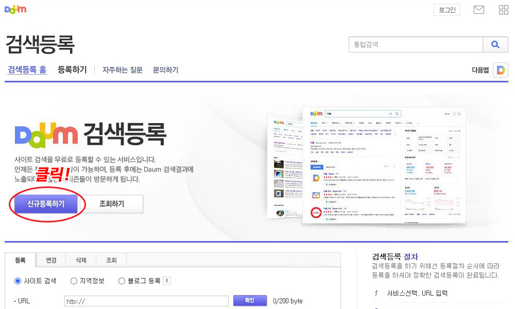This screenshot has height=309, width=515.
Task: Click the '0/200 byte' counter text
Action: point(288,301)
